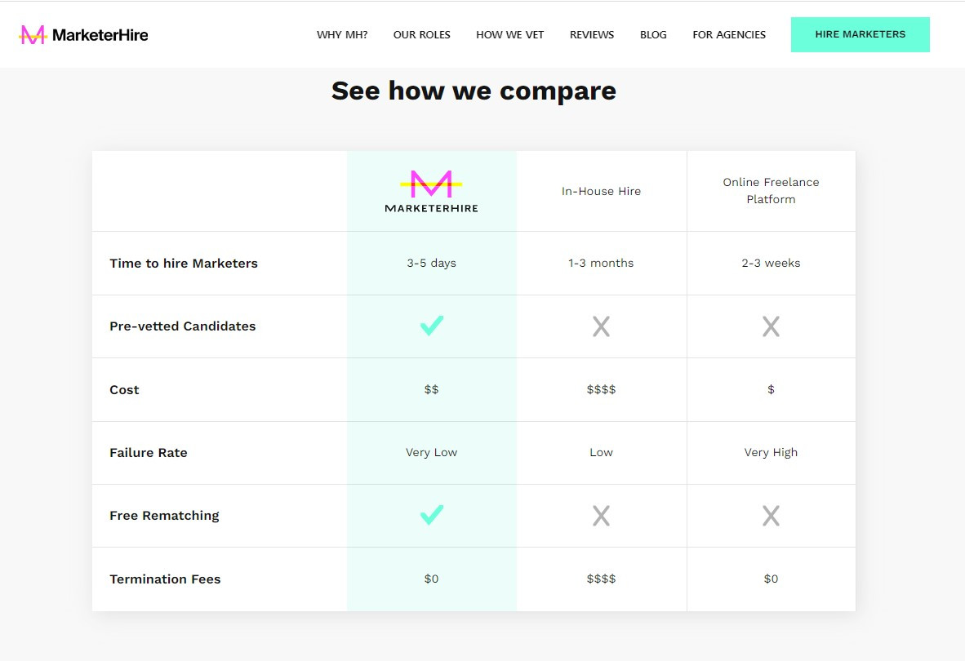Click the Very High failure rate cell
Image resolution: width=965 pixels, height=661 pixels.
pyautogui.click(x=771, y=452)
